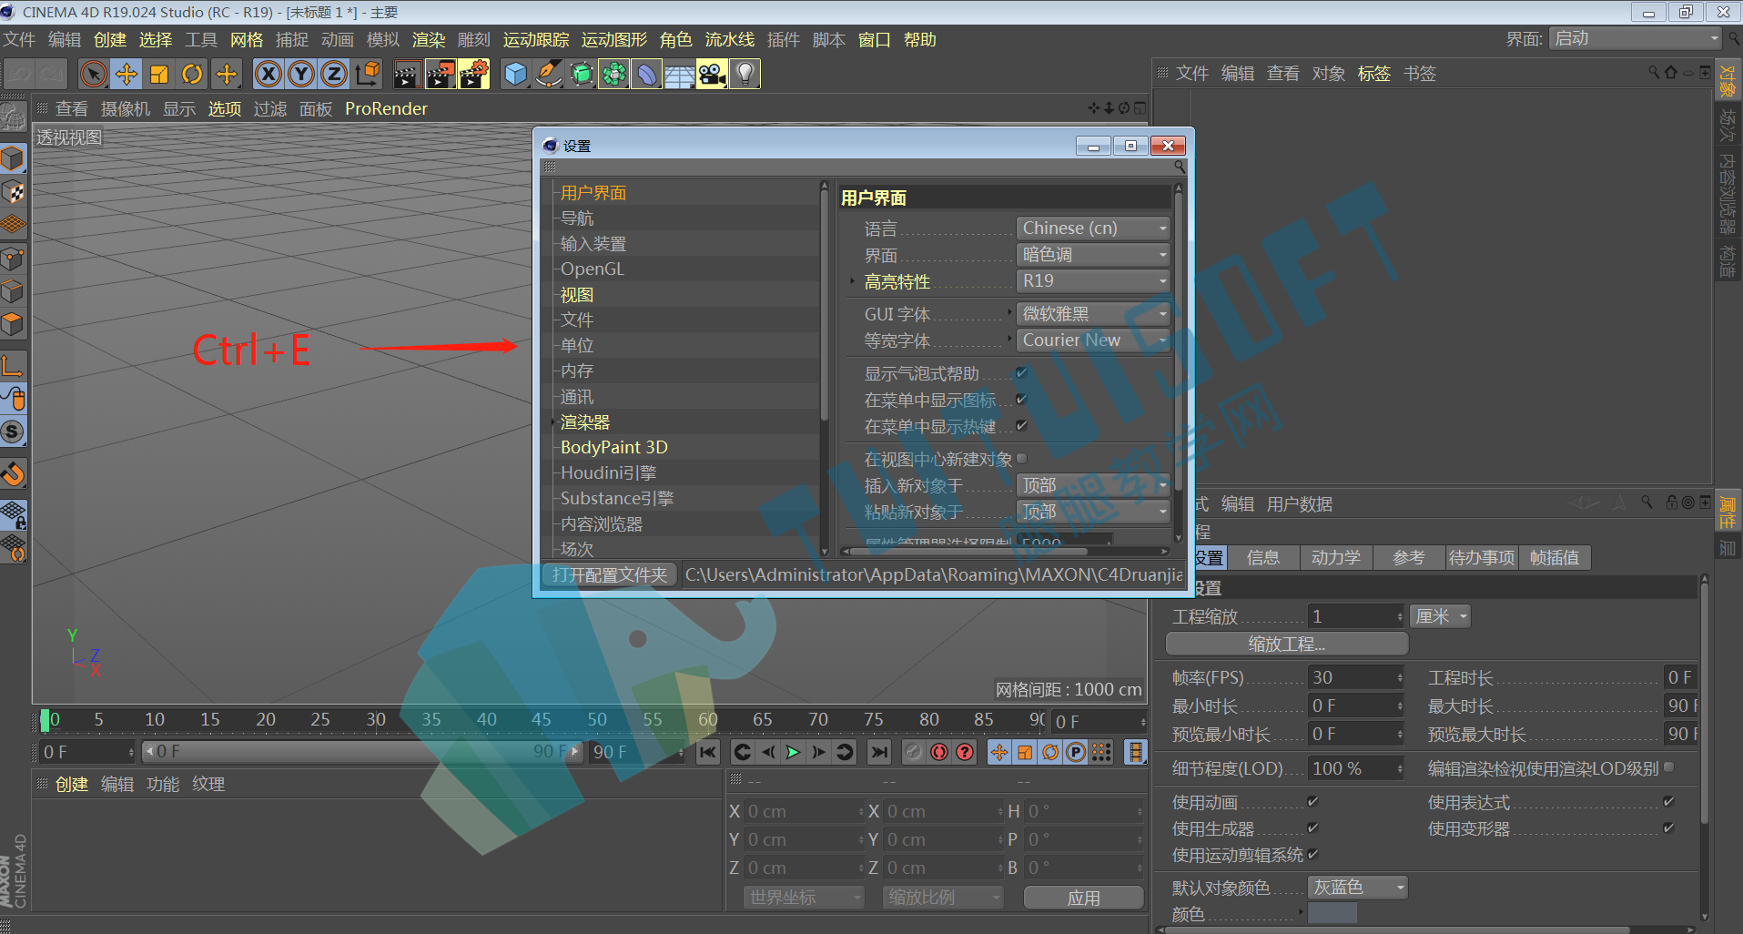Add a camera object from toolbar
The width and height of the screenshot is (1743, 934).
click(x=713, y=74)
